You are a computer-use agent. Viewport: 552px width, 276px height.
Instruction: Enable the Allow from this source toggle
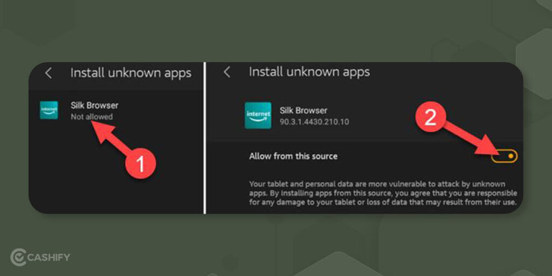[505, 156]
